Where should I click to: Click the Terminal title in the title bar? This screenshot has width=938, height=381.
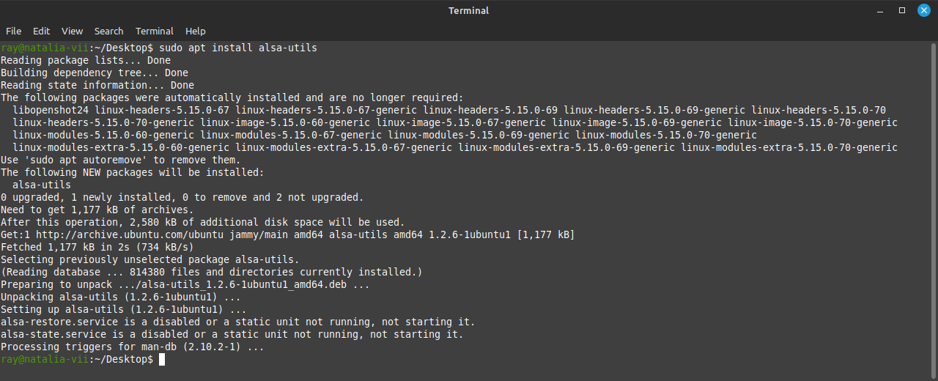(x=468, y=10)
